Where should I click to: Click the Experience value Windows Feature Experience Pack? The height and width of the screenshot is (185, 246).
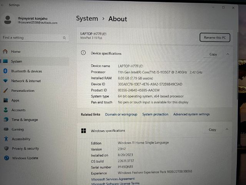155,172
